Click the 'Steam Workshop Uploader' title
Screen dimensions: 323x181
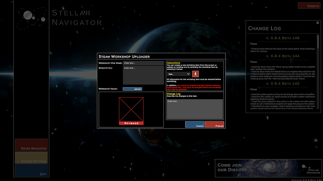tap(124, 57)
